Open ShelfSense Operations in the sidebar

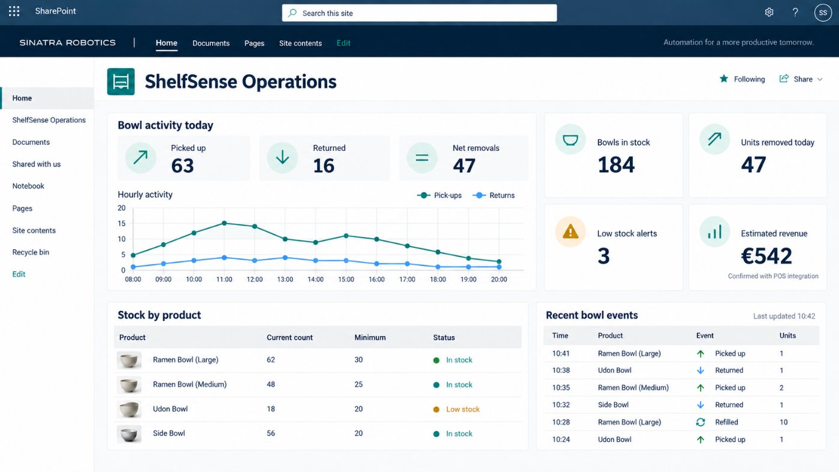49,120
